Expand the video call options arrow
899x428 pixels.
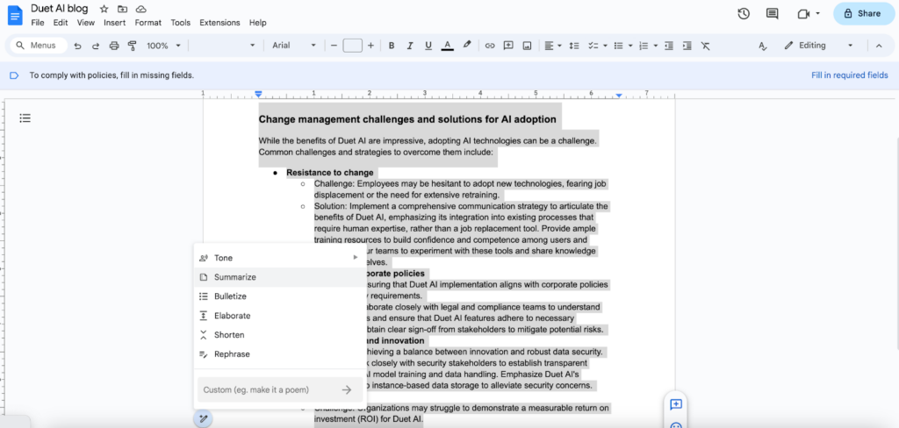point(817,14)
